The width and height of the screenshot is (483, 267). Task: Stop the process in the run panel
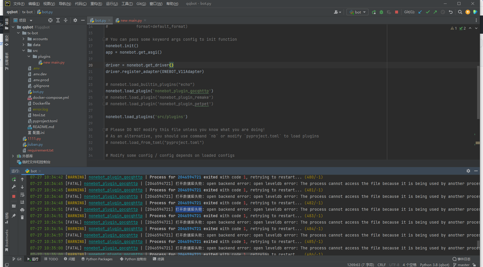coord(14,196)
